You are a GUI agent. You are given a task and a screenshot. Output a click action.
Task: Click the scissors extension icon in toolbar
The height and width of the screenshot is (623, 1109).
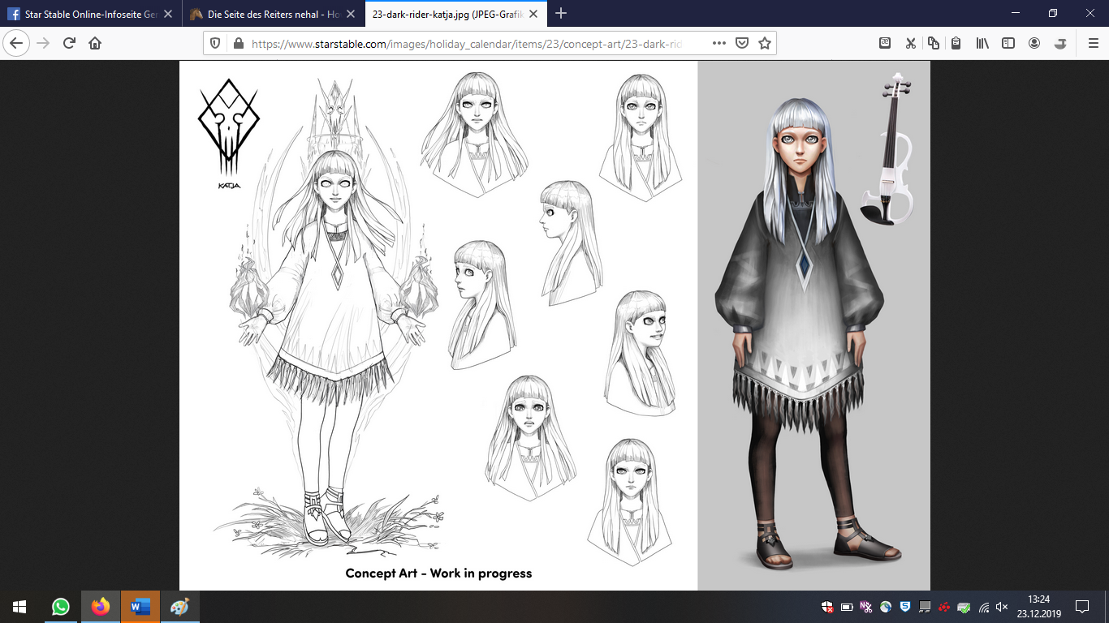910,44
